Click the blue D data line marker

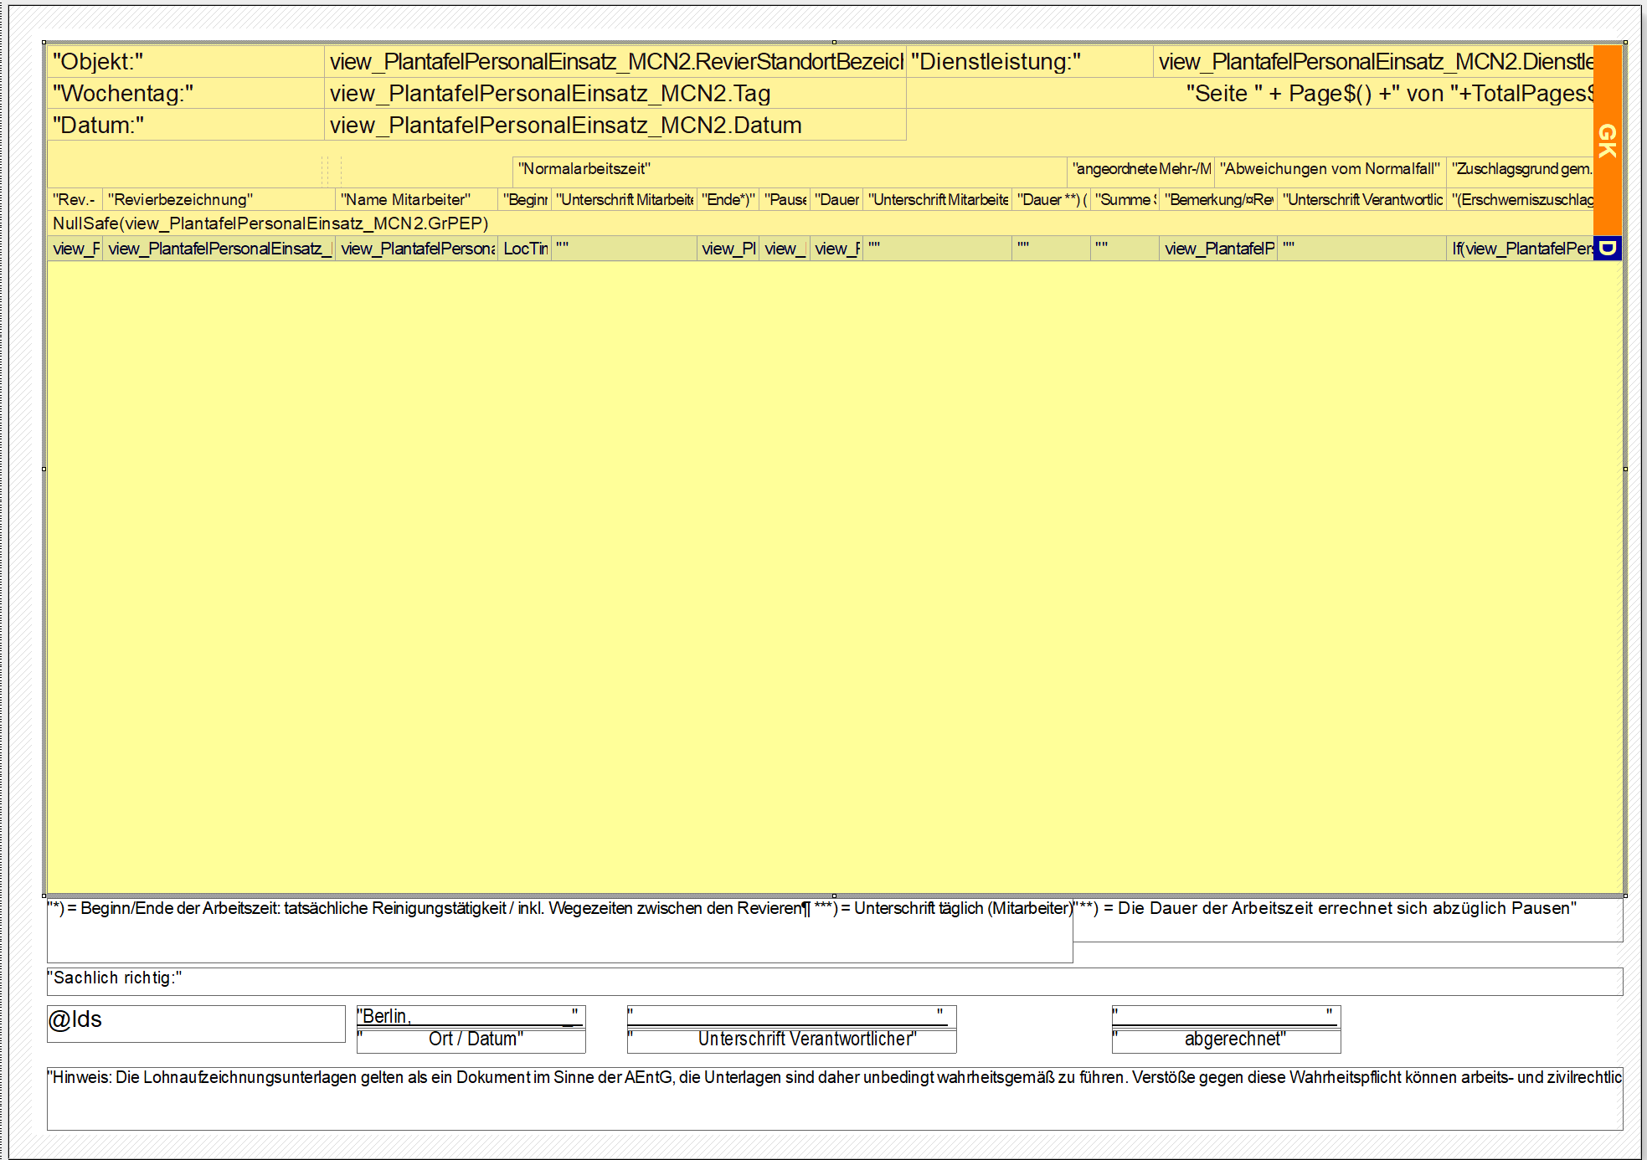[1607, 249]
